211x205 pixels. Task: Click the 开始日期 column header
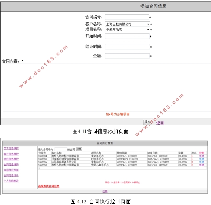point(122,153)
